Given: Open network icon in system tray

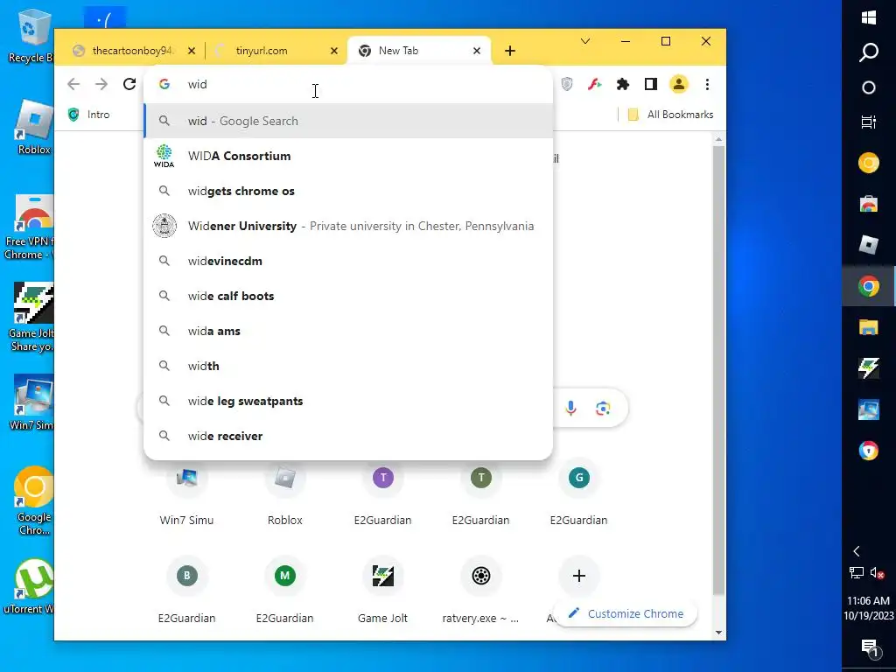Looking at the screenshot, I should pyautogui.click(x=856, y=572).
